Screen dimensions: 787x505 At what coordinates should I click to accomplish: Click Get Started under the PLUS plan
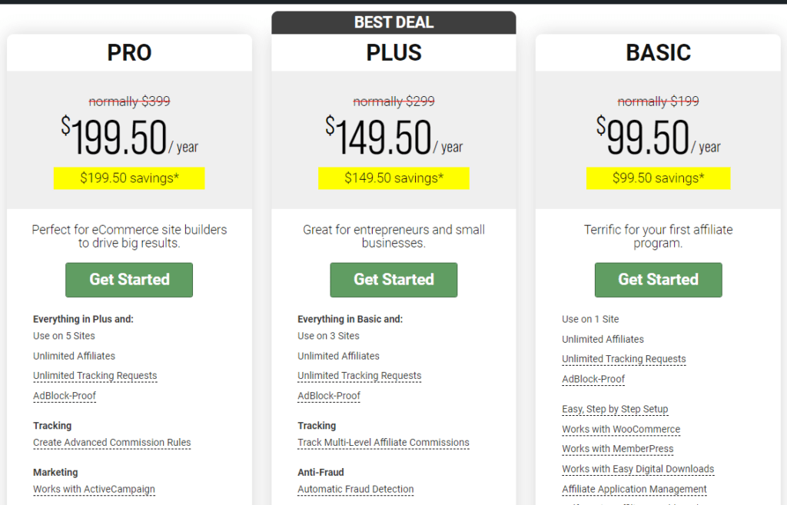[x=393, y=280]
